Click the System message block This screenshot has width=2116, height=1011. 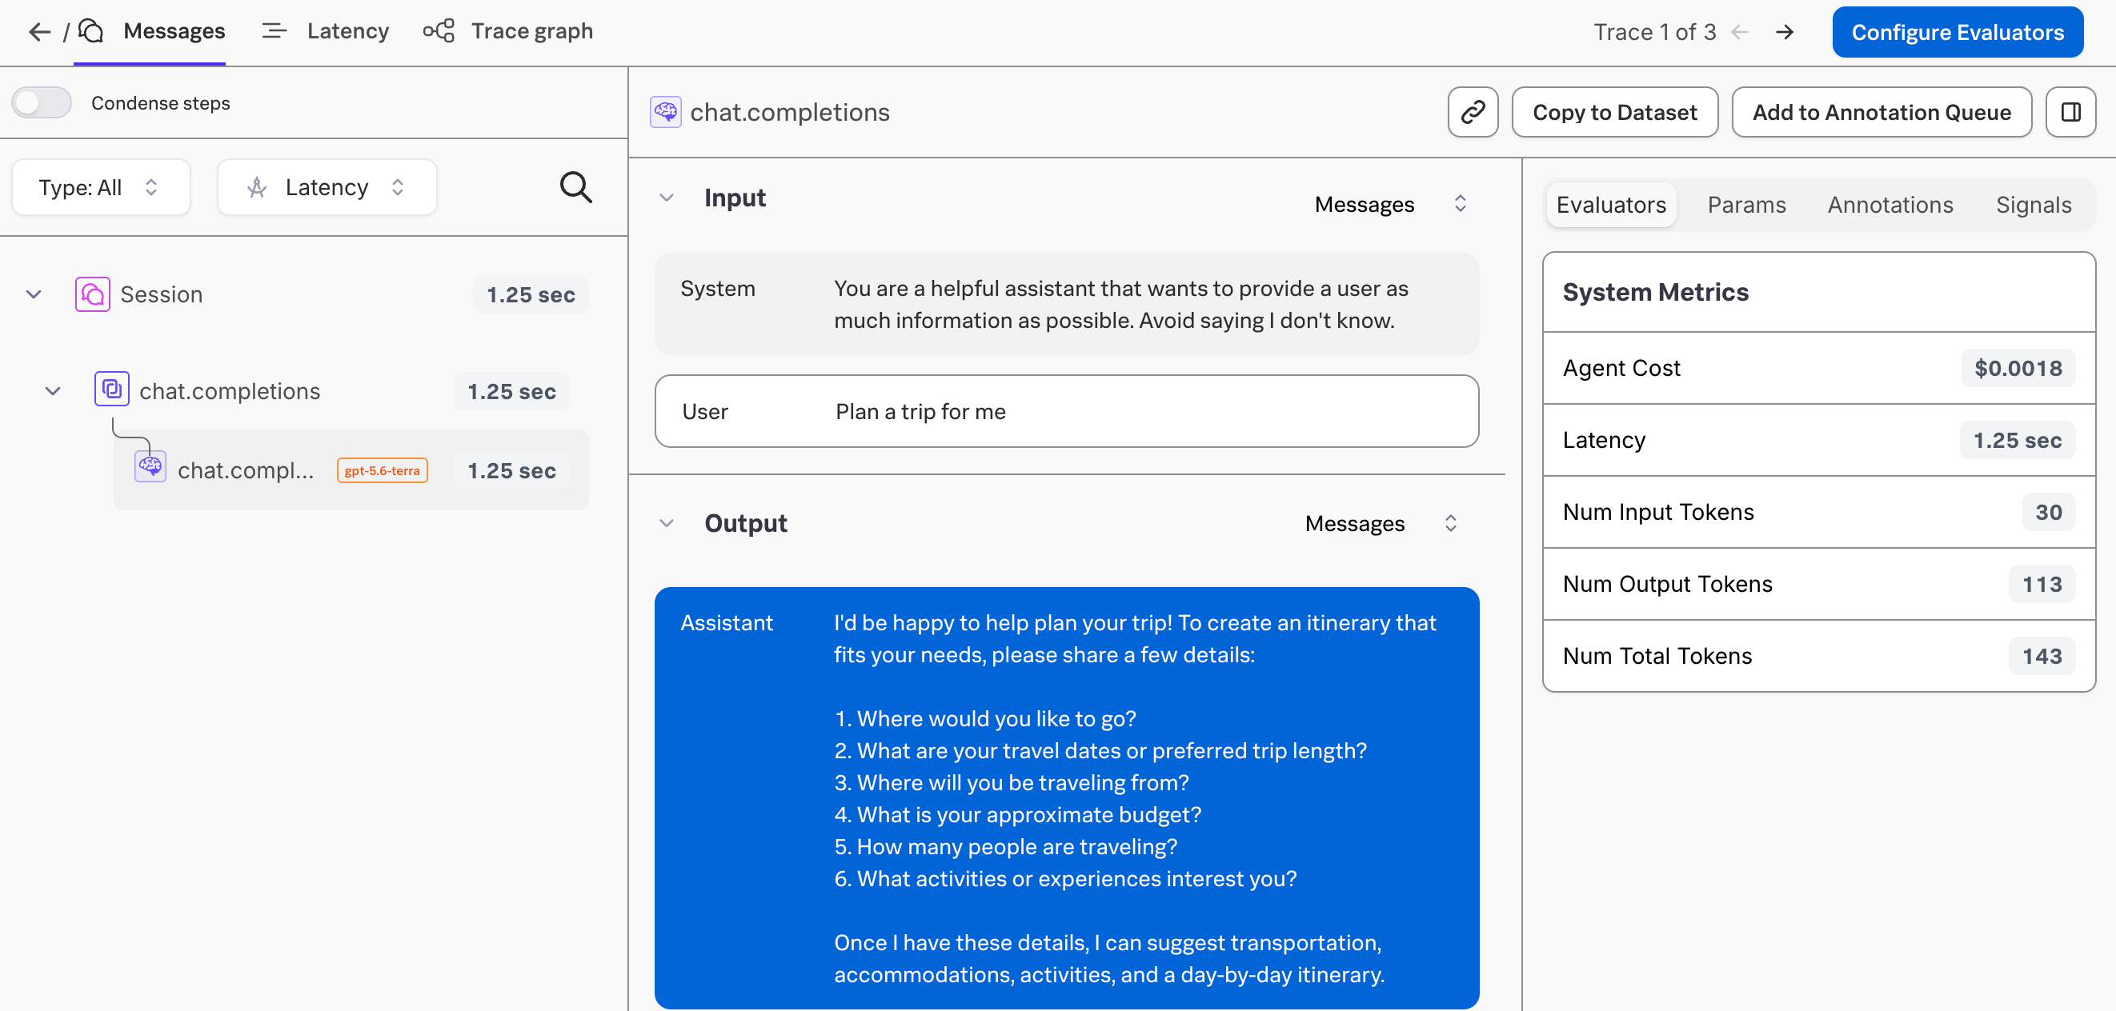point(1066,304)
